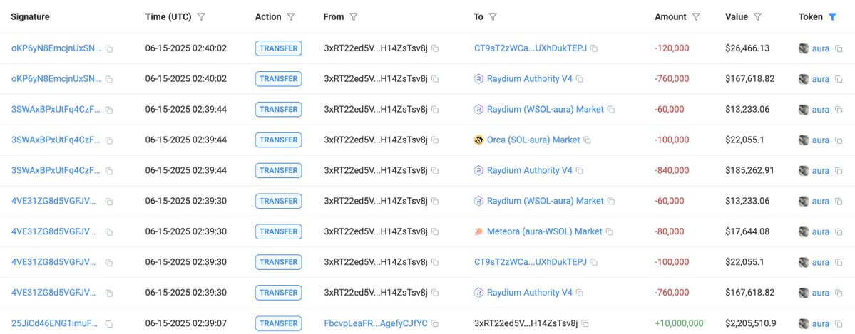This screenshot has height=334, width=855.
Task: Open the Action column filter
Action: pos(291,17)
